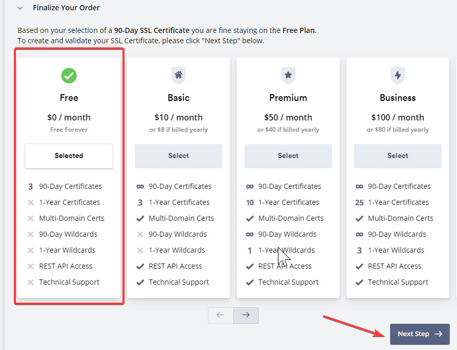Click the Next Step button
The height and width of the screenshot is (350, 457).
pos(419,334)
